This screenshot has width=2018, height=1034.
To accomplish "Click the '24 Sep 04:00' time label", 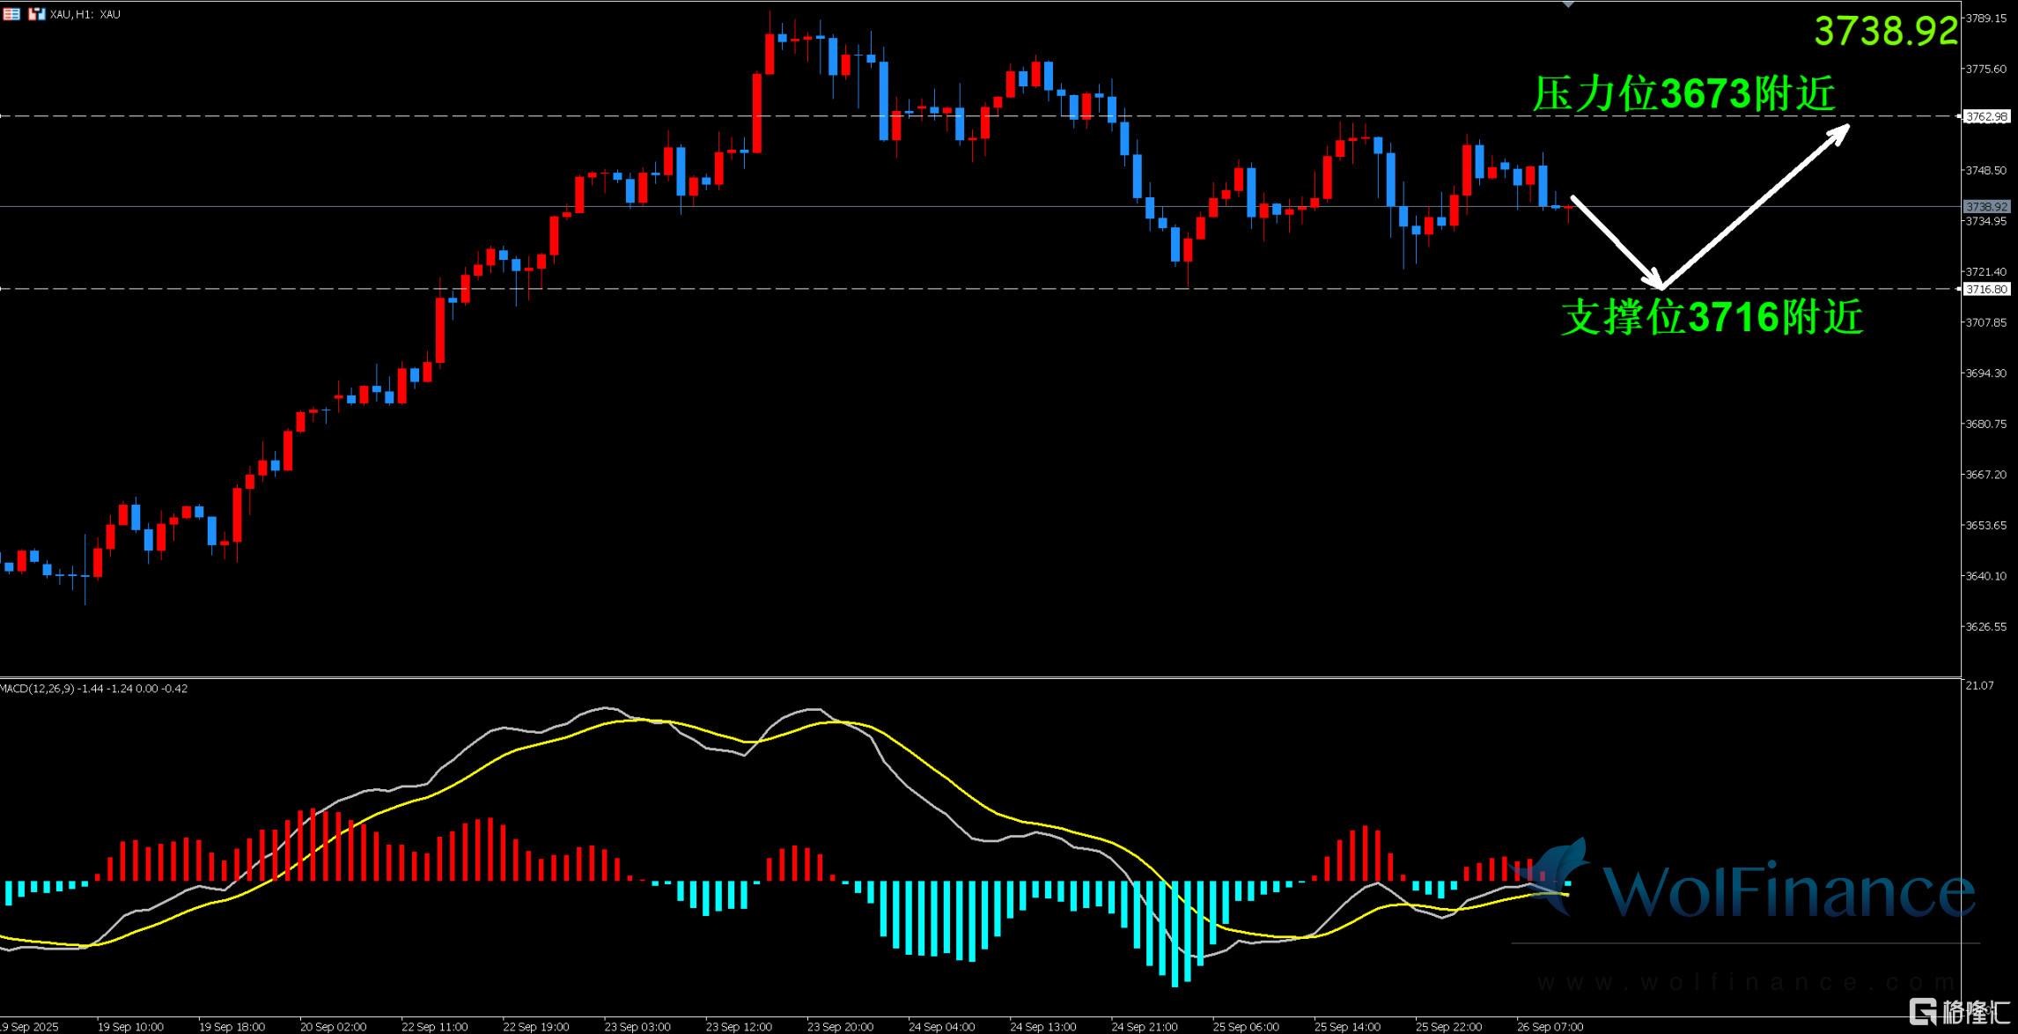I will 941,1027.
